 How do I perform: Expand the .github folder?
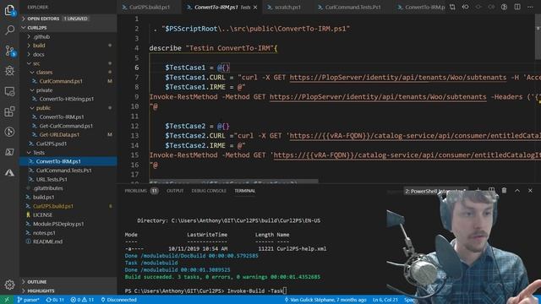coord(68,36)
